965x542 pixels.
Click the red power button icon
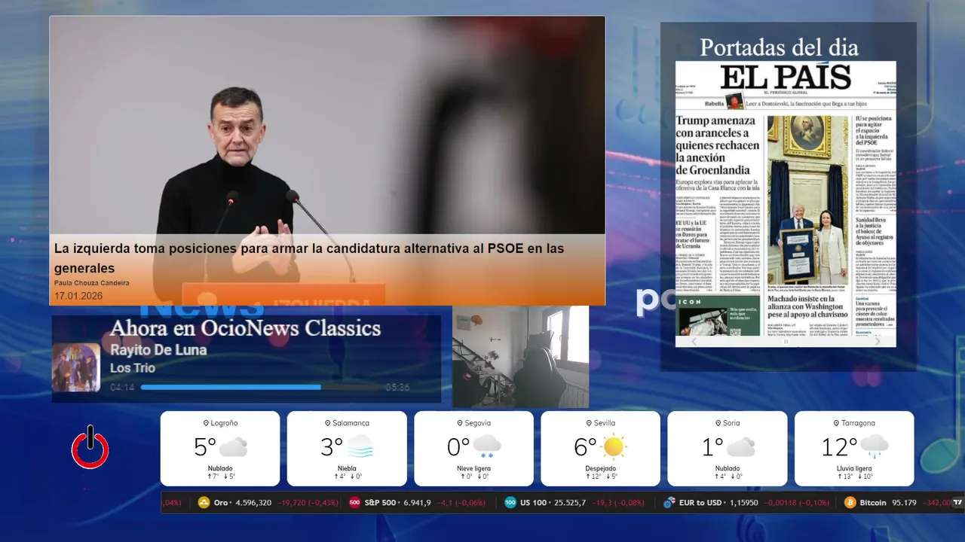pos(90,447)
